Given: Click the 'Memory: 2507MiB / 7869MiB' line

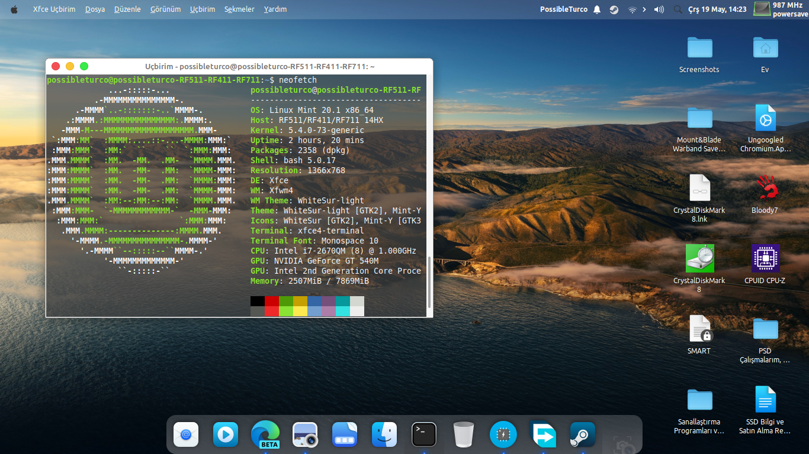Looking at the screenshot, I should point(310,281).
